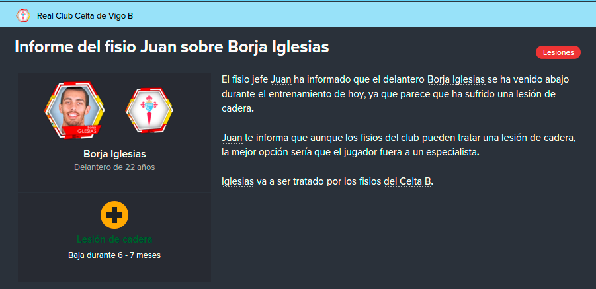Open the 'del Celta B' team link

(x=408, y=182)
